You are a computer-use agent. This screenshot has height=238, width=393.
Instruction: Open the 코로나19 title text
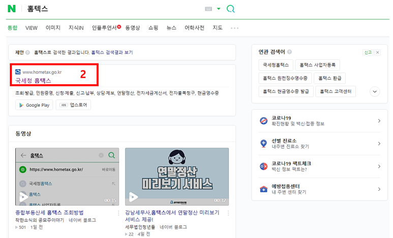(281, 118)
